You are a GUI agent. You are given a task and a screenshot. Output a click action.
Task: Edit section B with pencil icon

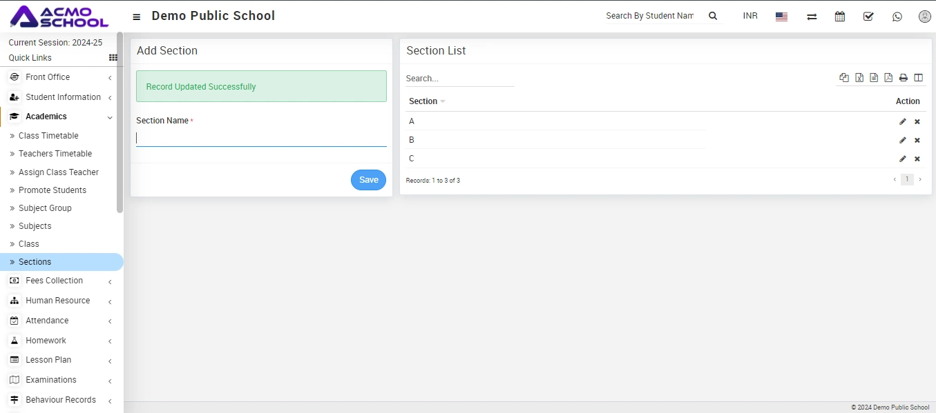[902, 140]
